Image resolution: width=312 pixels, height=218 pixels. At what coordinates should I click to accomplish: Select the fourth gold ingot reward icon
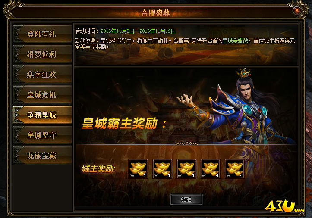tap(211, 169)
